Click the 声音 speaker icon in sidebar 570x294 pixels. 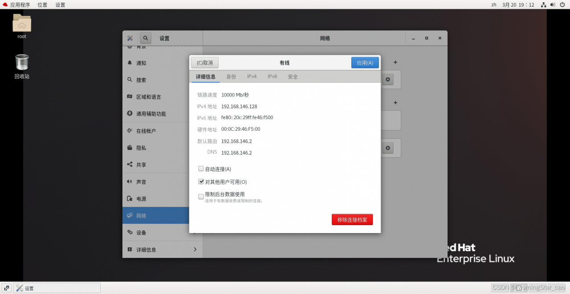coord(130,181)
